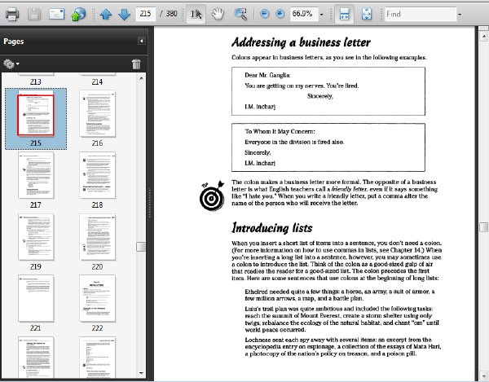The height and width of the screenshot is (382, 489).
Task: Open the zoom percentage dropdown
Action: click(322, 15)
